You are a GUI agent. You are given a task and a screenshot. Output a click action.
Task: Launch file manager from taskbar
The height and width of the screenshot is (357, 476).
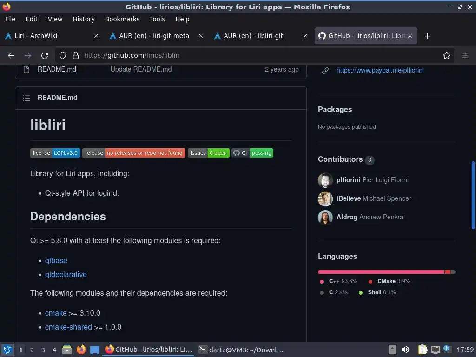67,350
